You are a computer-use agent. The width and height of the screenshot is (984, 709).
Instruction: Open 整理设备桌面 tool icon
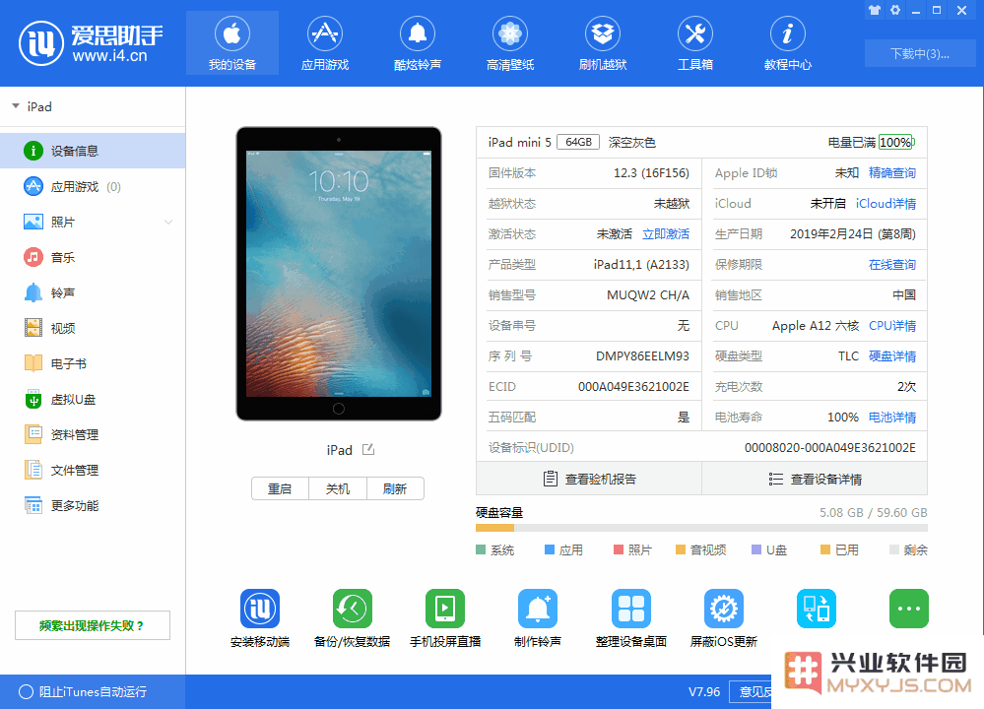coord(630,608)
